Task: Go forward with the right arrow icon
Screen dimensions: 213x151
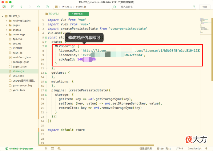Action: 30,7
